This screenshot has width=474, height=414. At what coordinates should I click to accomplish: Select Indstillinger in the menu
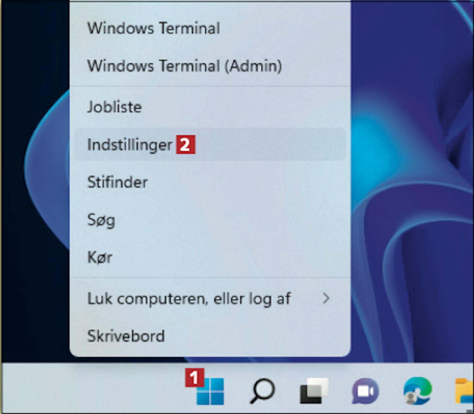point(210,144)
